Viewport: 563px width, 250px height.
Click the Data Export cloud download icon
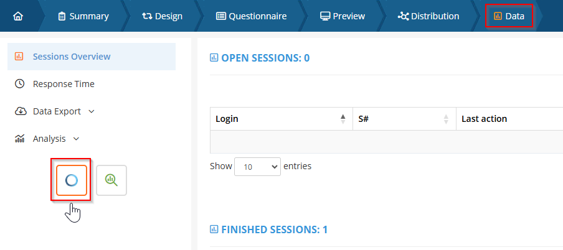tap(19, 111)
